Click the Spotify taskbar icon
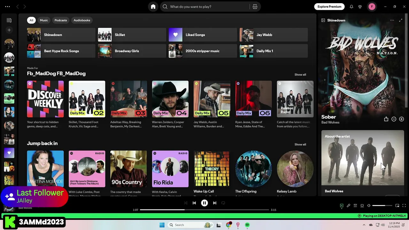The height and width of the screenshot is (230, 409). 247,225
